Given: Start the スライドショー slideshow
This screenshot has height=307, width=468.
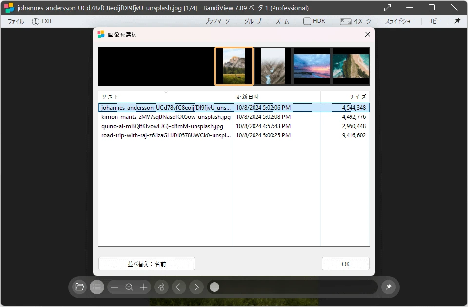Looking at the screenshot, I should pos(399,21).
